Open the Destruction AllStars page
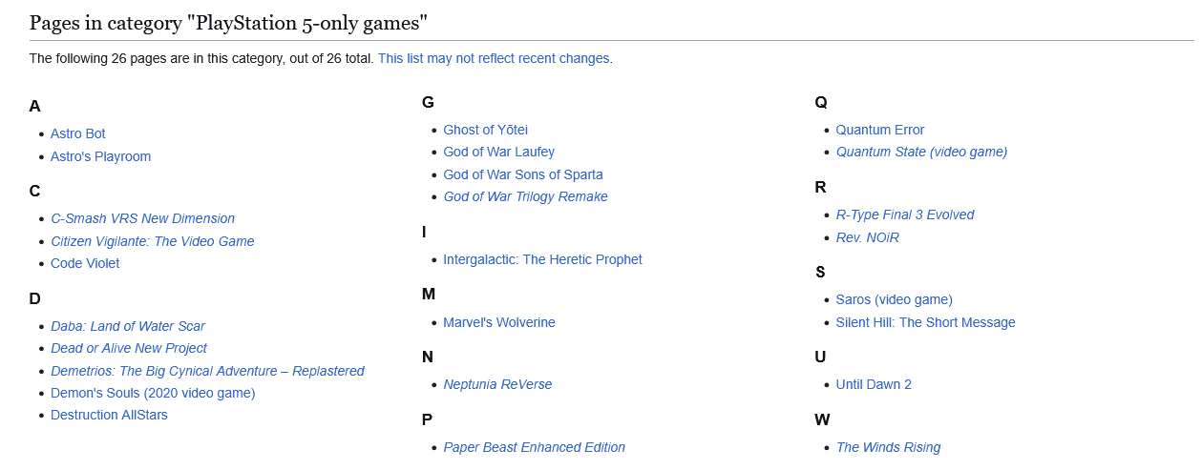The height and width of the screenshot is (470, 1202). coord(109,415)
